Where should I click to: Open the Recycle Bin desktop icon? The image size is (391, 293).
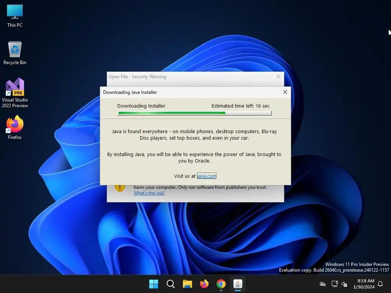pyautogui.click(x=15, y=53)
